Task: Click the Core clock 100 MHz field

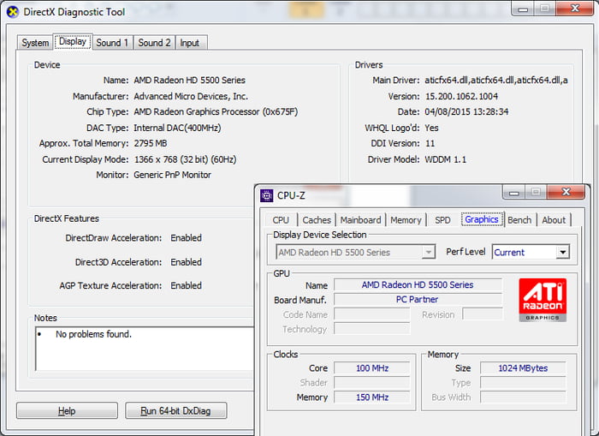Action: 371,368
